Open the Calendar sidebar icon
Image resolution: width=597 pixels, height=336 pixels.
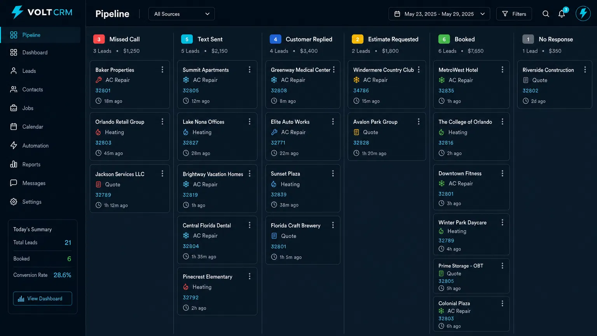14,127
